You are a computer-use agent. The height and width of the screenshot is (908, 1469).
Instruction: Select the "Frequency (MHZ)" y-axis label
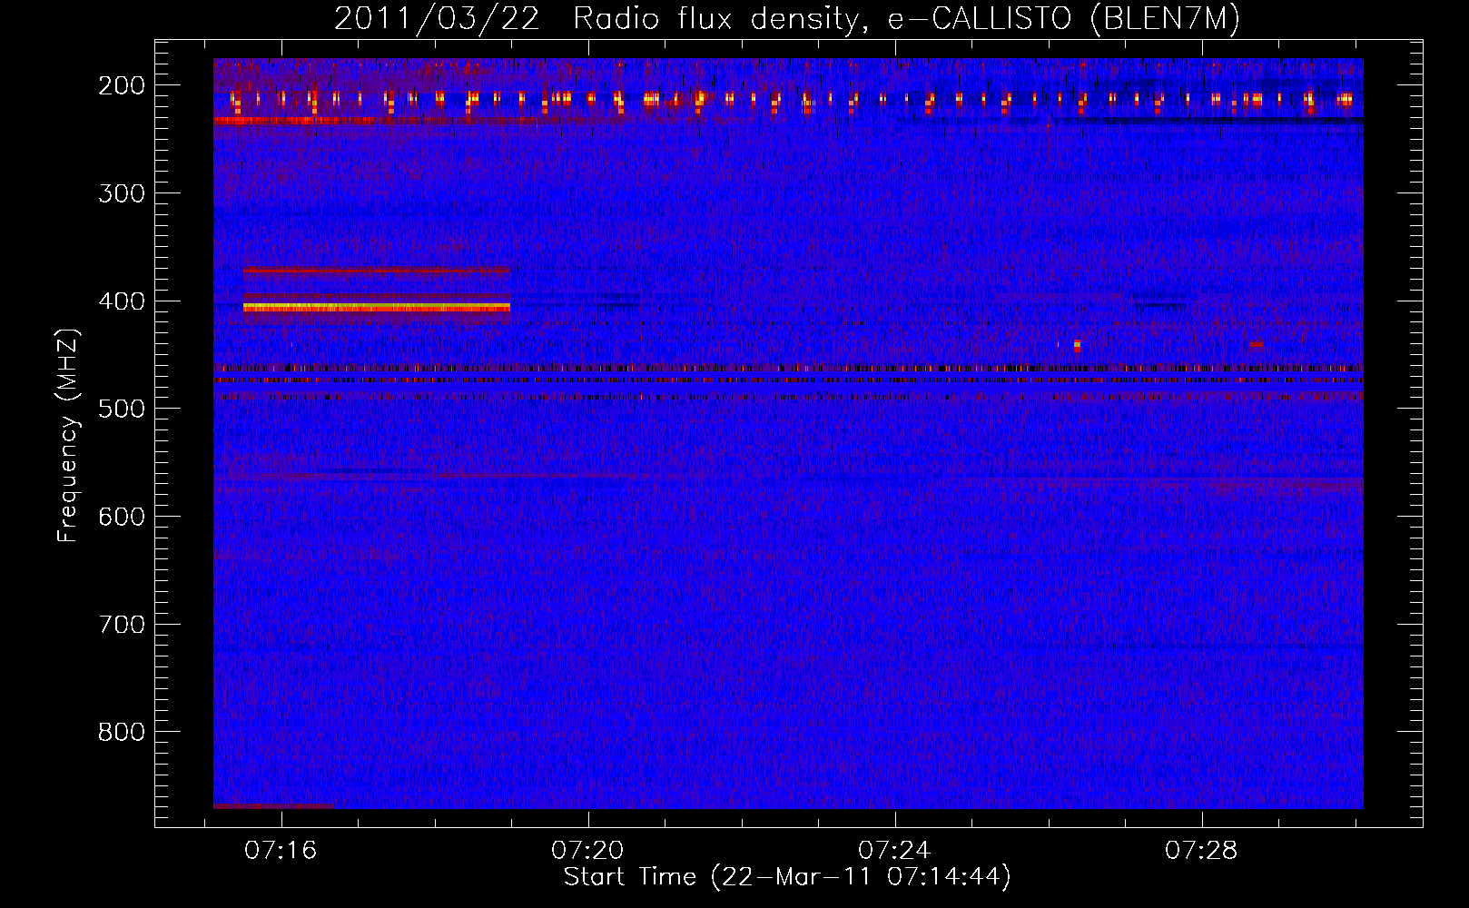(x=68, y=435)
